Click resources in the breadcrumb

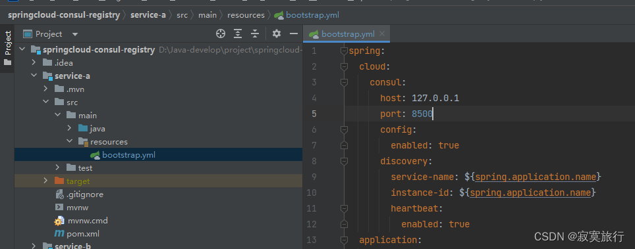click(246, 15)
